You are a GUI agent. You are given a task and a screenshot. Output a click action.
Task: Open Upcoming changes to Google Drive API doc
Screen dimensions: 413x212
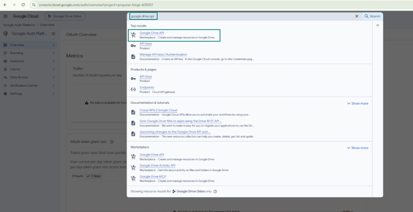[175, 132]
